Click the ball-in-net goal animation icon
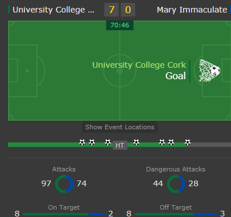 (209, 71)
